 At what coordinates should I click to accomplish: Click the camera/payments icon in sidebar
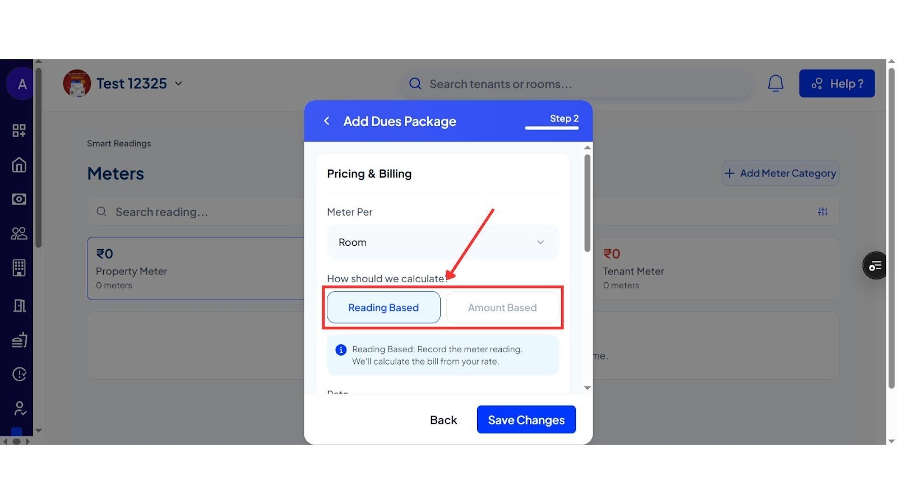click(19, 199)
